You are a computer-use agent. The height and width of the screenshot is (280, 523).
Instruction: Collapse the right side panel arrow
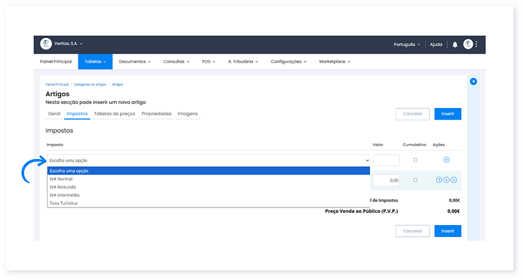[x=473, y=82]
